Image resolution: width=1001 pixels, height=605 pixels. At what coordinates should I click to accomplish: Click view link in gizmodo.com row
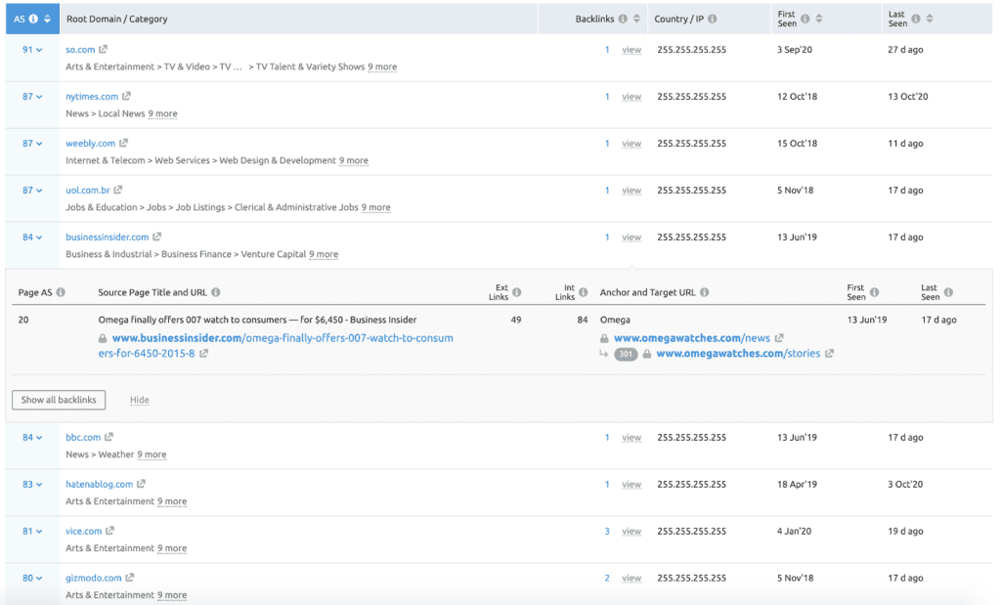(631, 579)
